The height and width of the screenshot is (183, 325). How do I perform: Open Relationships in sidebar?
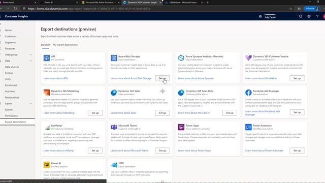tap(12, 98)
